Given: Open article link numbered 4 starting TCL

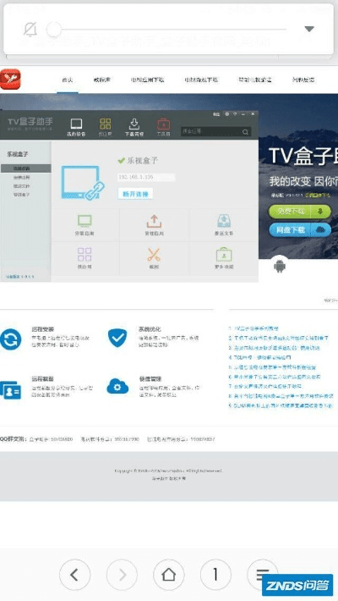Looking at the screenshot, I should click(x=260, y=357).
